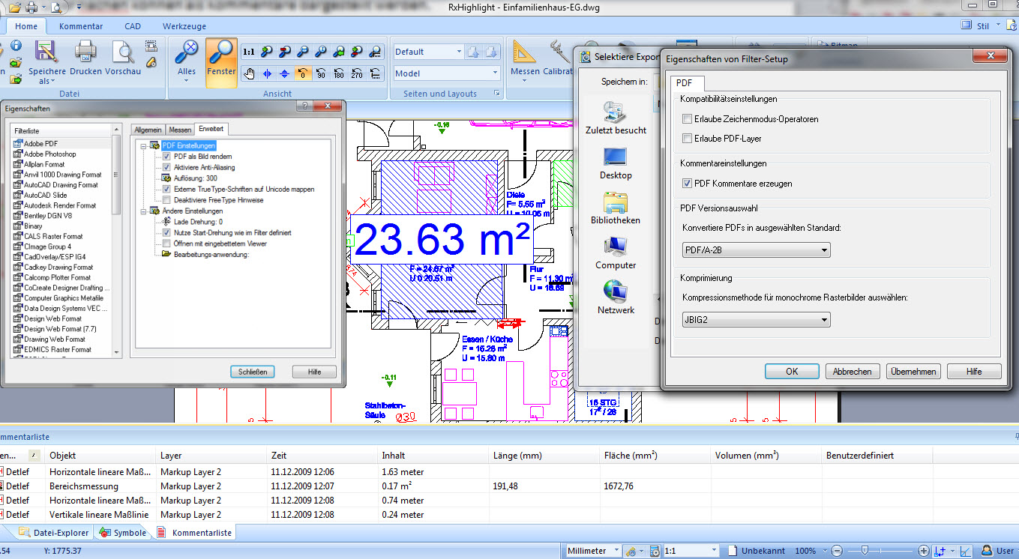This screenshot has width=1019, height=559.
Task: Rotate the view by 90 degrees
Action: tap(321, 73)
